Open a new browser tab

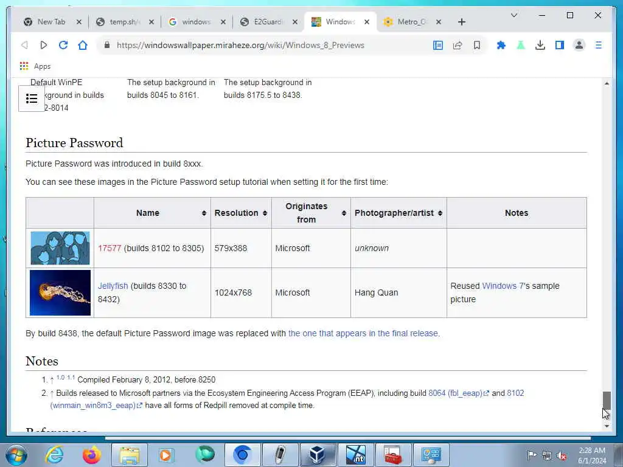point(461,22)
